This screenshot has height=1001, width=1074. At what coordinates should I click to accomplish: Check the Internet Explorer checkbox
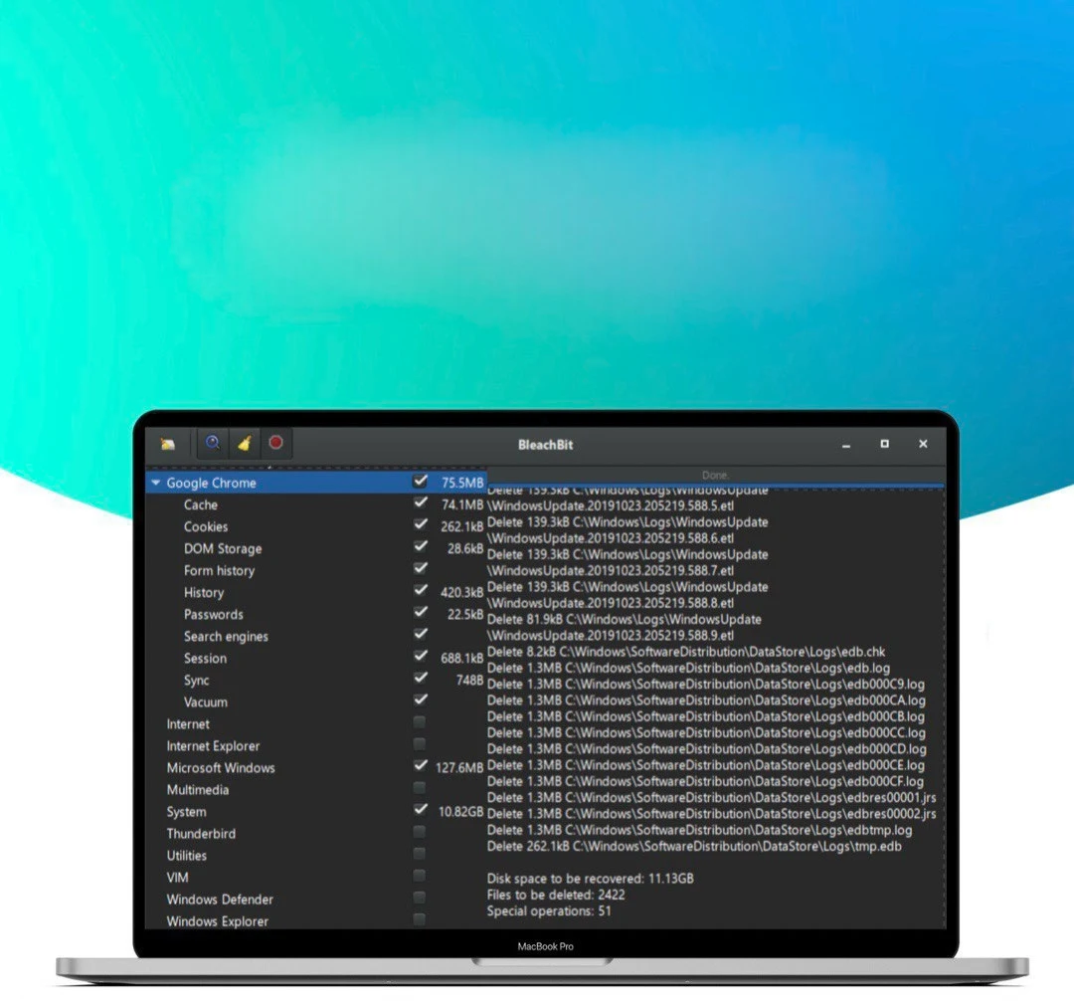pyautogui.click(x=420, y=744)
